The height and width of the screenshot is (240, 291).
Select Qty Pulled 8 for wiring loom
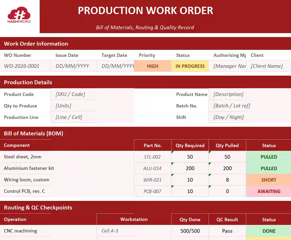coord(227,180)
